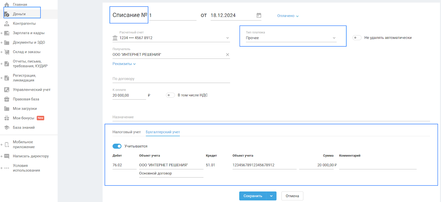Clear the recipient field with X icon

[x=228, y=55]
